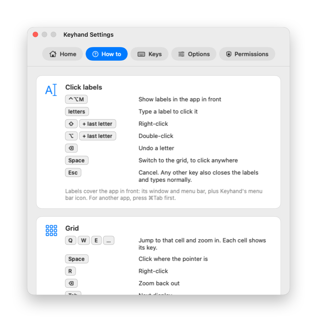Viewport: 317px width, 322px height.
Task: Click 'Type a label to click it'
Action: [168, 112]
